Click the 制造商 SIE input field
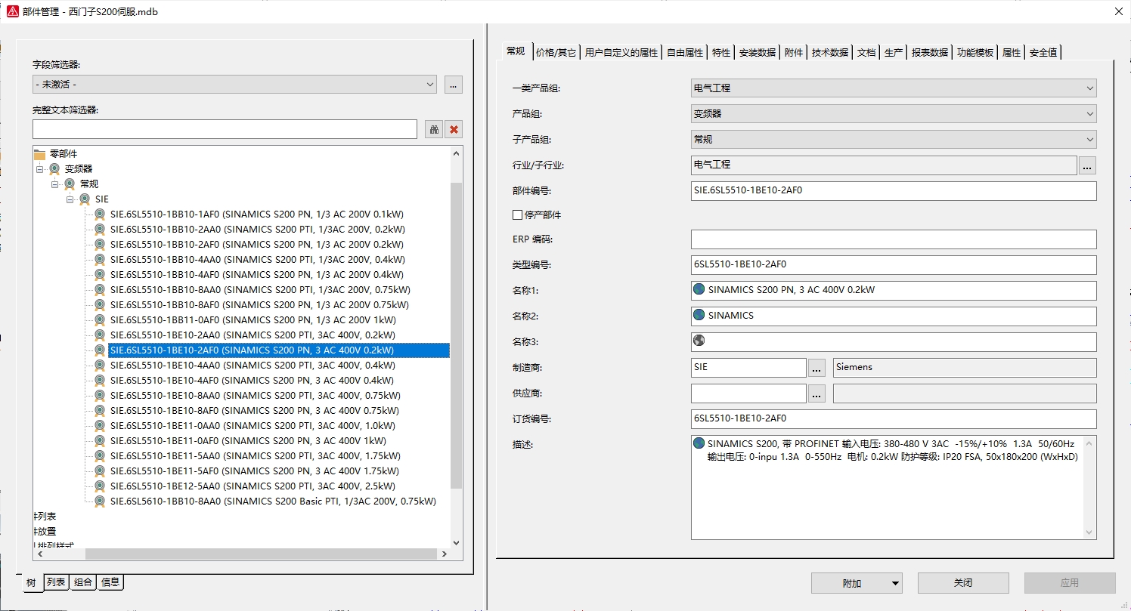 (x=748, y=368)
